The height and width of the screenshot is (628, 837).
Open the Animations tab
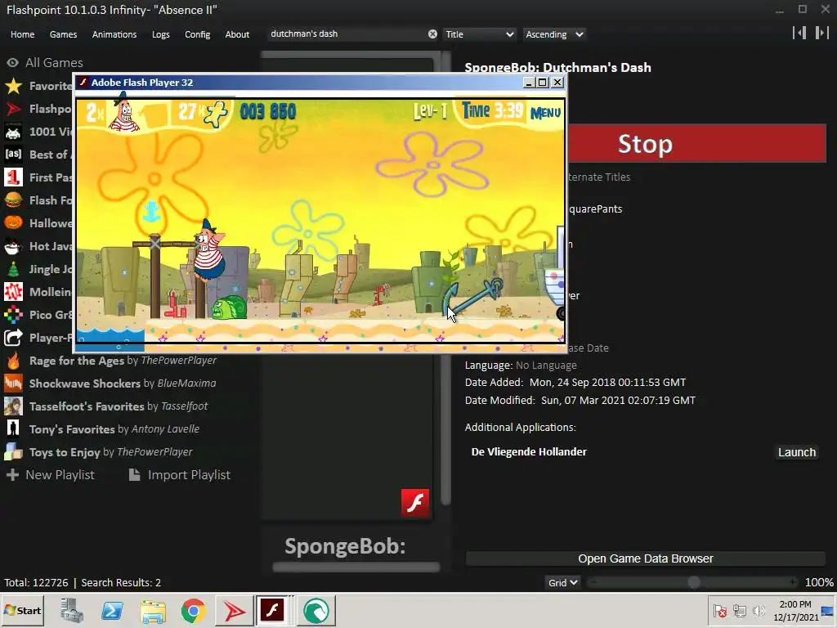114,34
